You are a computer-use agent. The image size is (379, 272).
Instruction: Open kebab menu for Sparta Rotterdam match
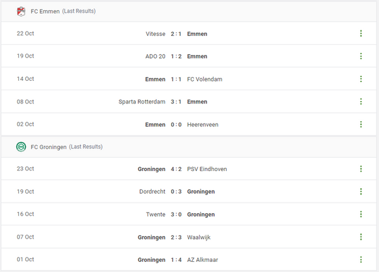[x=361, y=102]
